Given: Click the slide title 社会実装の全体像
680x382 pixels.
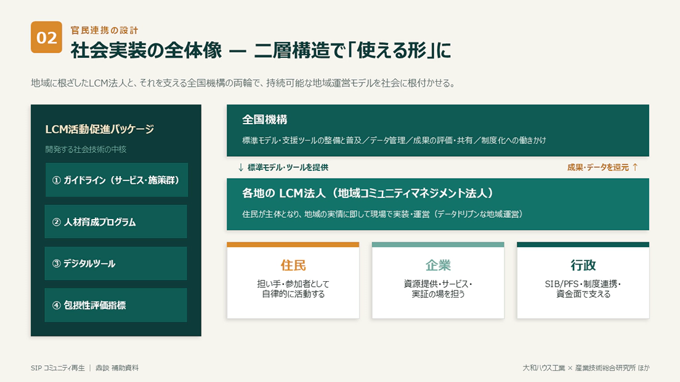Looking at the screenshot, I should [x=146, y=50].
